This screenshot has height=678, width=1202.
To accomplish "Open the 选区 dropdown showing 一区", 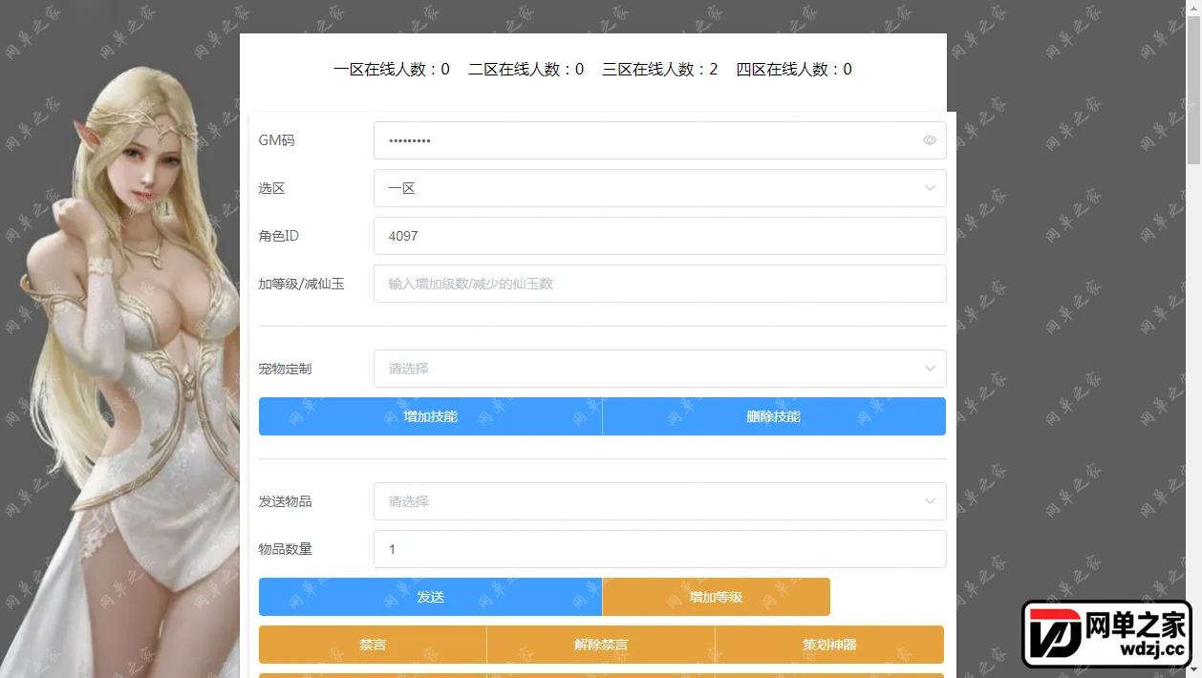I will coord(659,188).
